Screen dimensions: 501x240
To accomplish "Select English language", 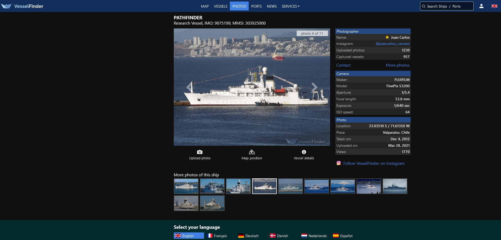I will pyautogui.click(x=189, y=236).
